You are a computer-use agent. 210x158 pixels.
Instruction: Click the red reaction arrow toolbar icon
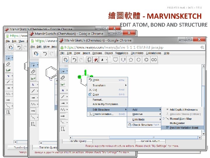pyautogui.click(x=96, y=60)
